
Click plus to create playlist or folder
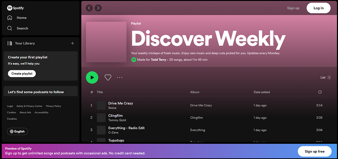[72, 43]
